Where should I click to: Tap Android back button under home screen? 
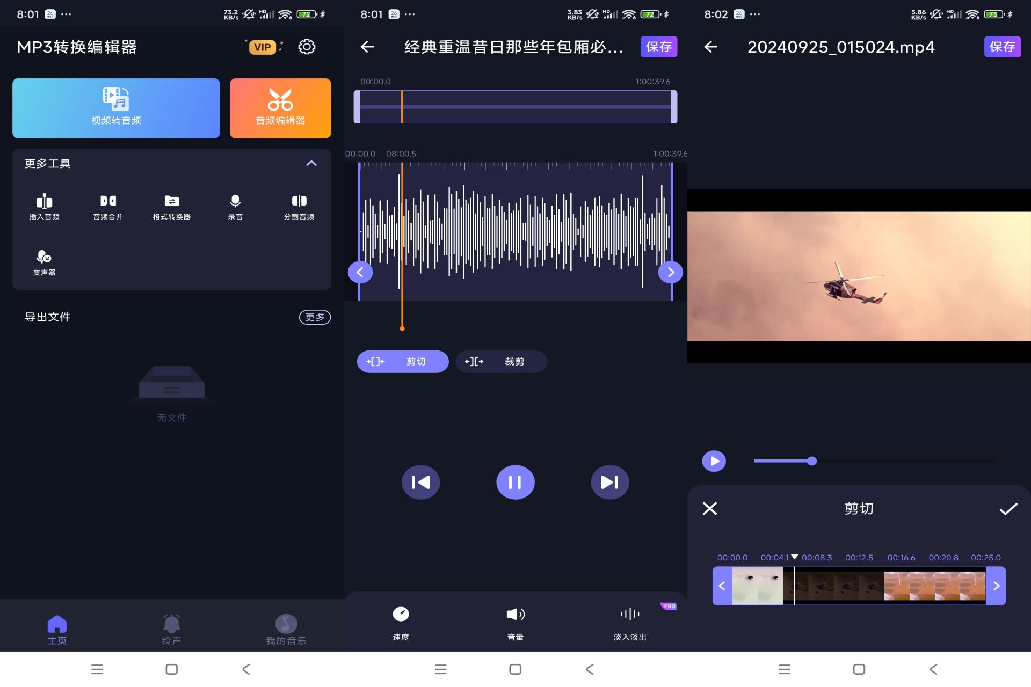[246, 669]
